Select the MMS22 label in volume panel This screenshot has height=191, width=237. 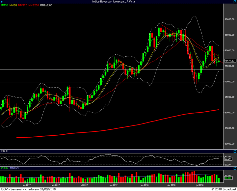pyautogui.click(x=14, y=168)
